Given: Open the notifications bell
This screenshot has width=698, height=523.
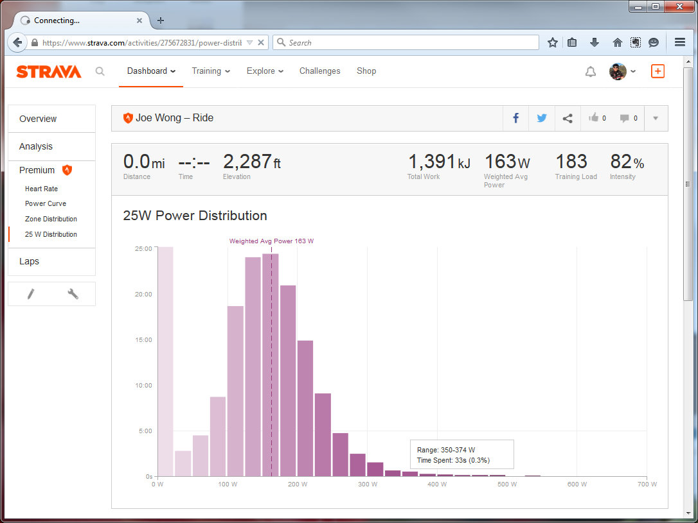Looking at the screenshot, I should click(x=590, y=72).
